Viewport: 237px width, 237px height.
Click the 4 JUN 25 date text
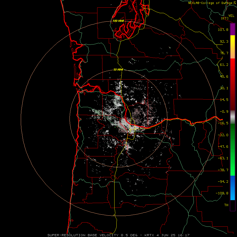166,235
